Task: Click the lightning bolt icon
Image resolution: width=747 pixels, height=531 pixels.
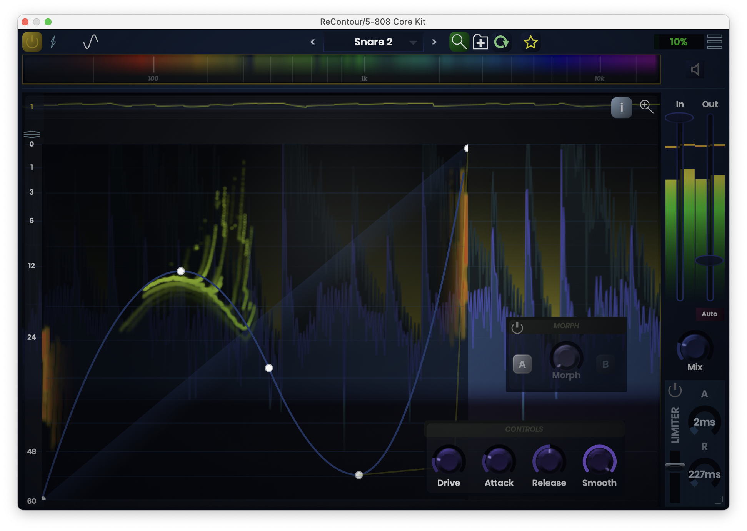Action: 53,42
